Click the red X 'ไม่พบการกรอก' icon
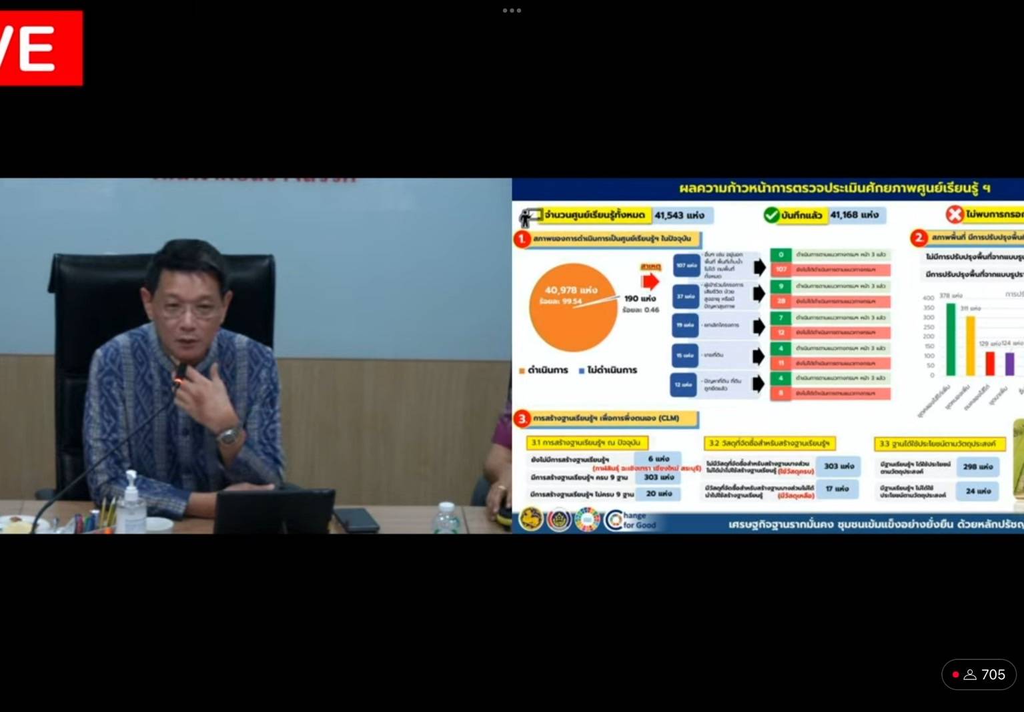 955,216
